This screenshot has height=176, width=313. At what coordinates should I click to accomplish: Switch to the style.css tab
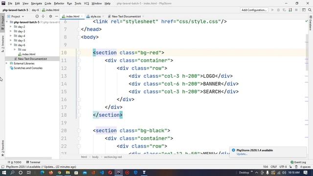point(95,16)
